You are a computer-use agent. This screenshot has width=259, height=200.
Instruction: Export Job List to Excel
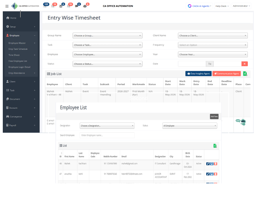[x=245, y=74]
